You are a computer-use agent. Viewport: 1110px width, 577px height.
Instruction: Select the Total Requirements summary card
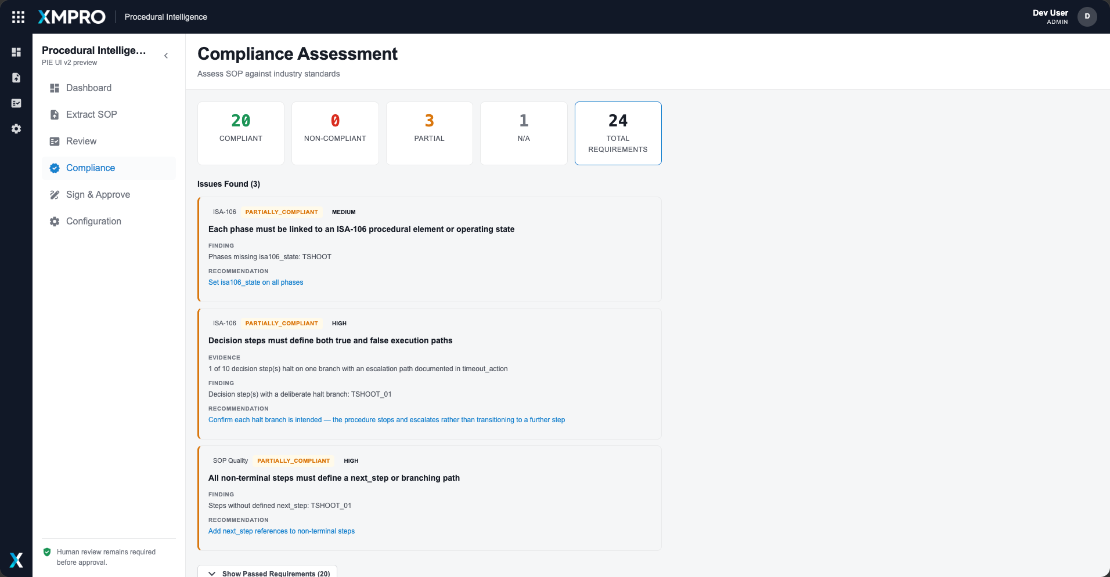click(618, 133)
